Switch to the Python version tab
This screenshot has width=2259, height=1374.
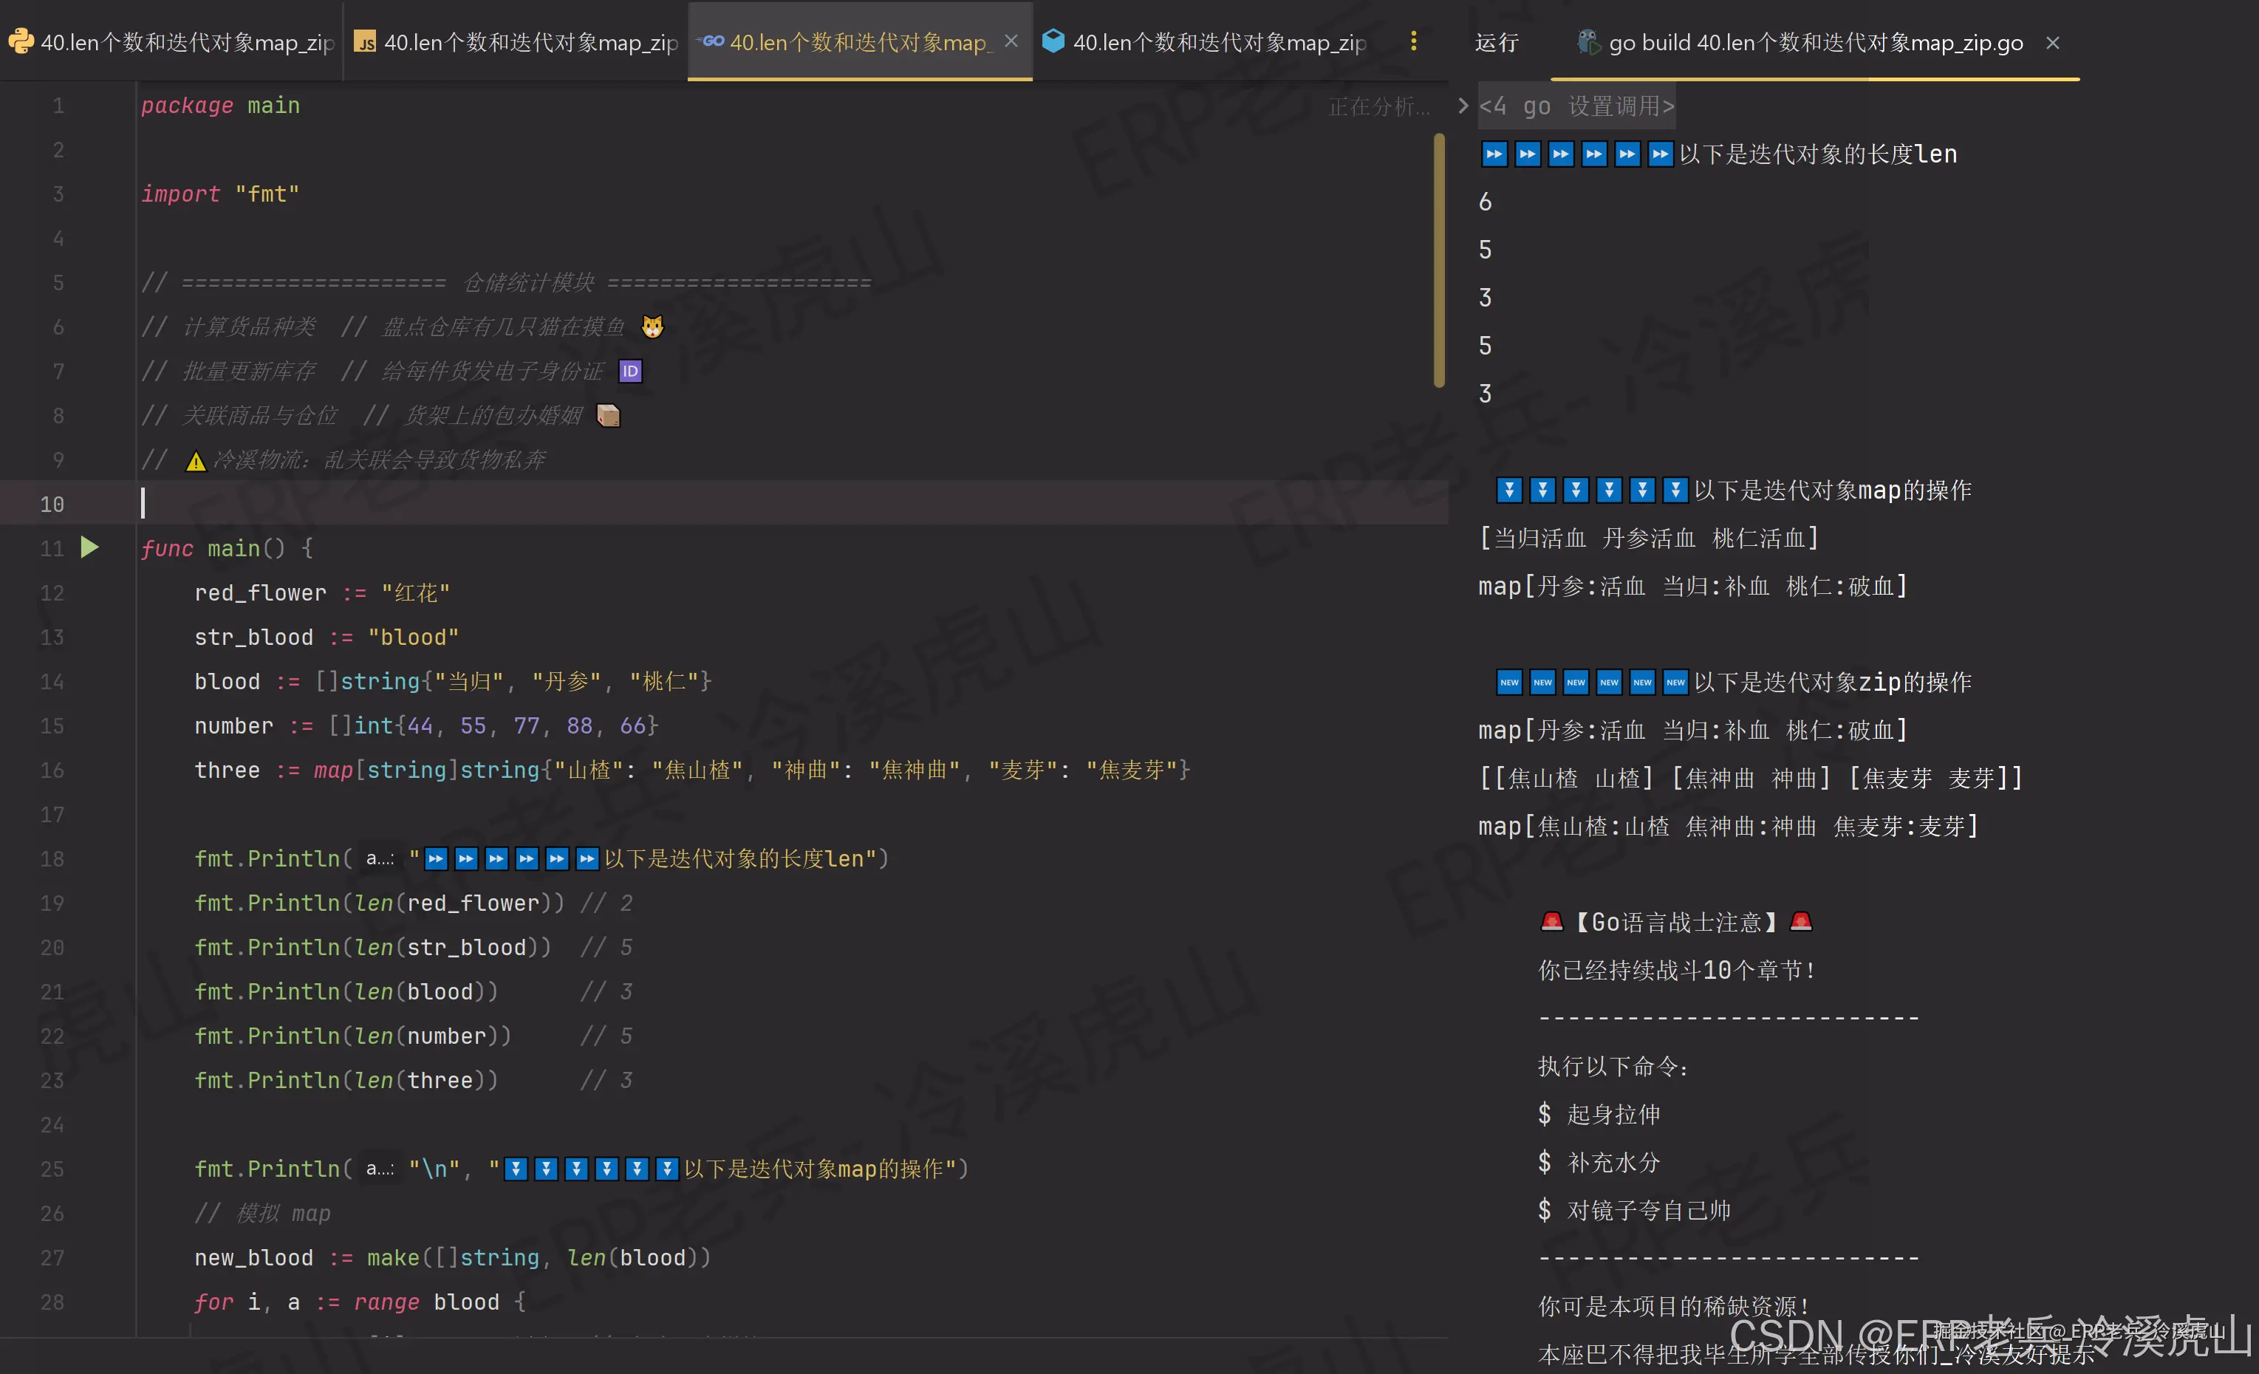pyautogui.click(x=186, y=42)
